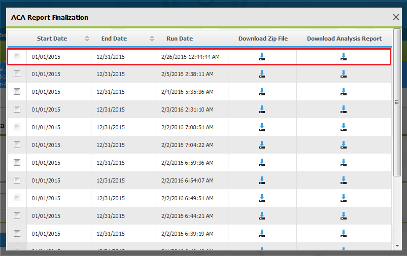Download zip file for 2/3/2016 2:31:10 AM run
Screen dimensions: 407x256
coord(262,109)
